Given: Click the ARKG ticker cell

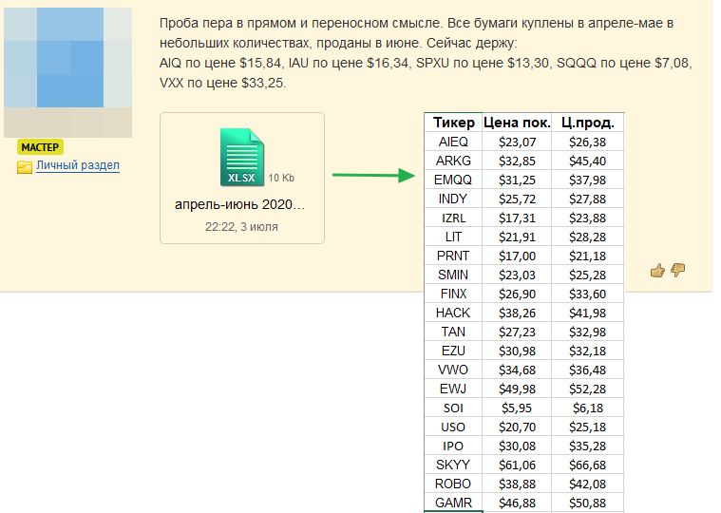Looking at the screenshot, I should point(453,161).
